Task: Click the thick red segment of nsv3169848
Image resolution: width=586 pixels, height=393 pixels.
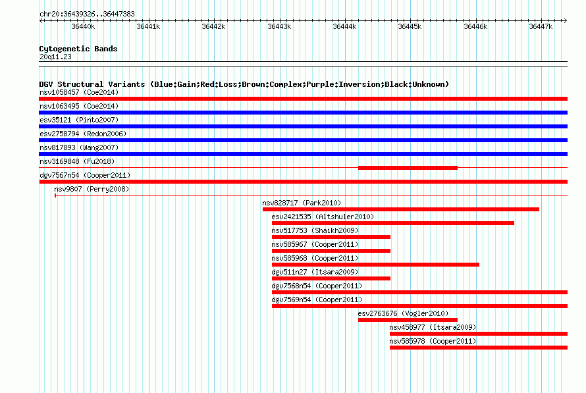Action: [408, 168]
